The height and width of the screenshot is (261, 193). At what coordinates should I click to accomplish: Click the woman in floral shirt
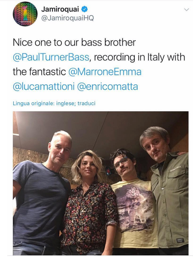click(89, 203)
